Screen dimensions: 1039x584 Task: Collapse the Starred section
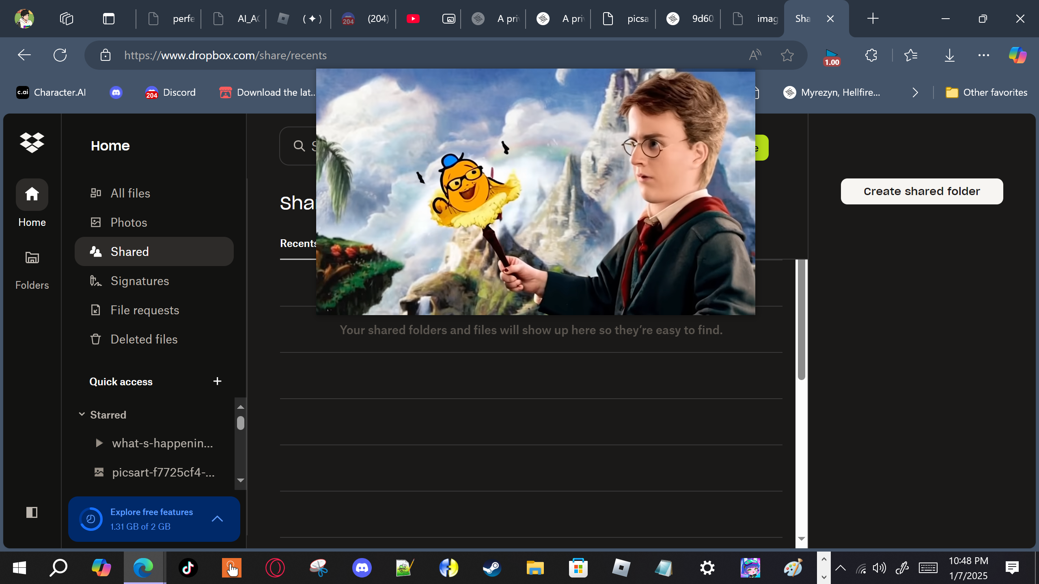(82, 414)
